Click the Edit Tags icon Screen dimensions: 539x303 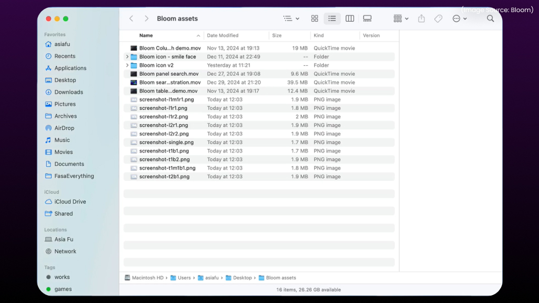click(438, 18)
